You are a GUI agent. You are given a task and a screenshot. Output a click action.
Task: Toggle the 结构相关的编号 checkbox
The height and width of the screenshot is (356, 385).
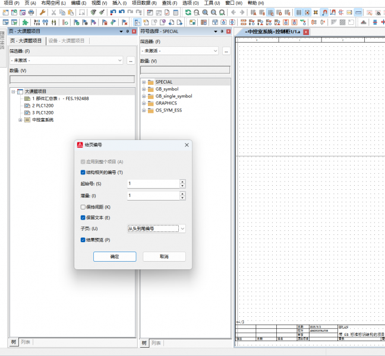click(x=83, y=172)
